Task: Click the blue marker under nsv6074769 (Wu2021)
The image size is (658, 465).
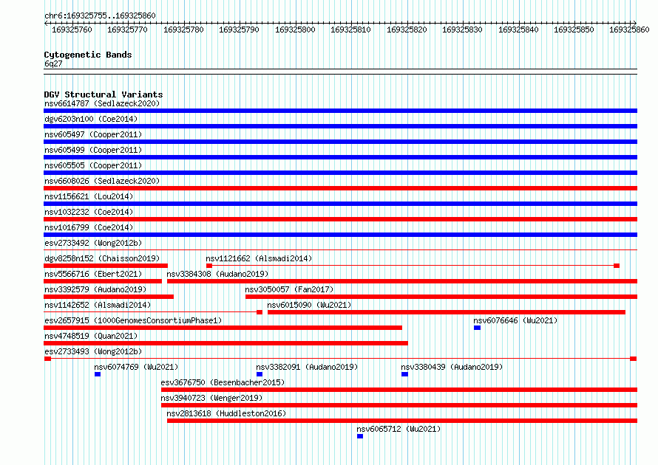Action: (98, 374)
